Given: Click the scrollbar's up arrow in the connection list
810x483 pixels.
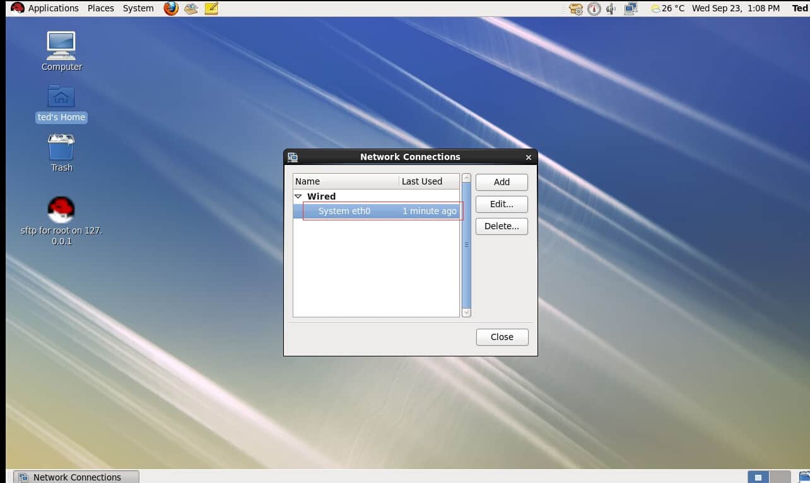Looking at the screenshot, I should point(466,178).
